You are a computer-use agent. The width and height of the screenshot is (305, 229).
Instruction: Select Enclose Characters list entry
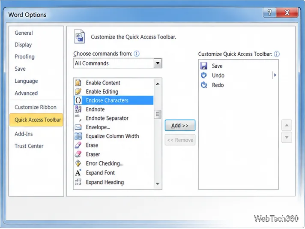tap(114, 100)
